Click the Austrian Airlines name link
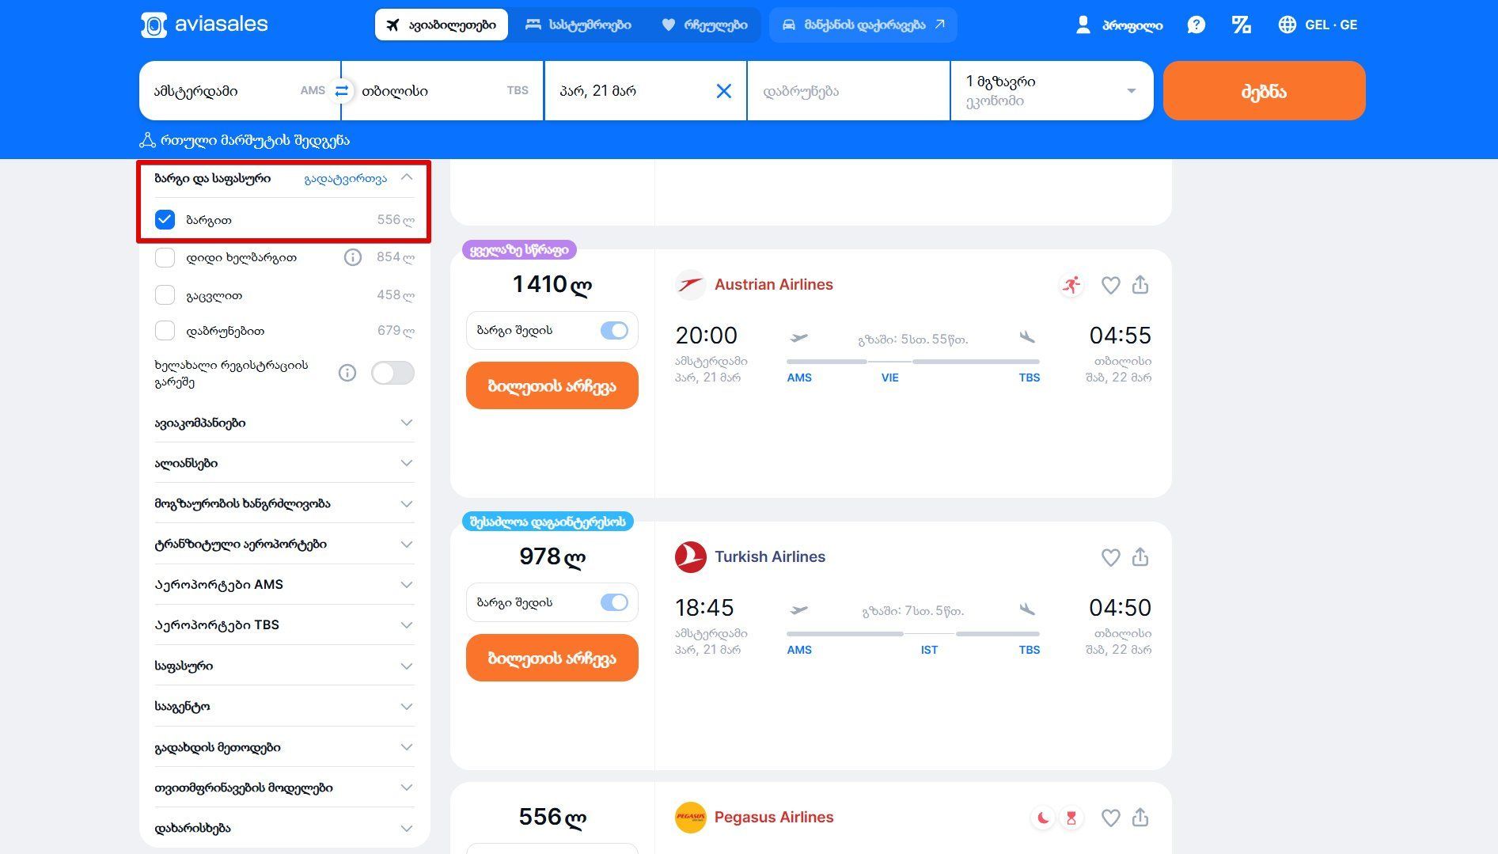Screen dimensions: 1498x854 click(x=773, y=285)
